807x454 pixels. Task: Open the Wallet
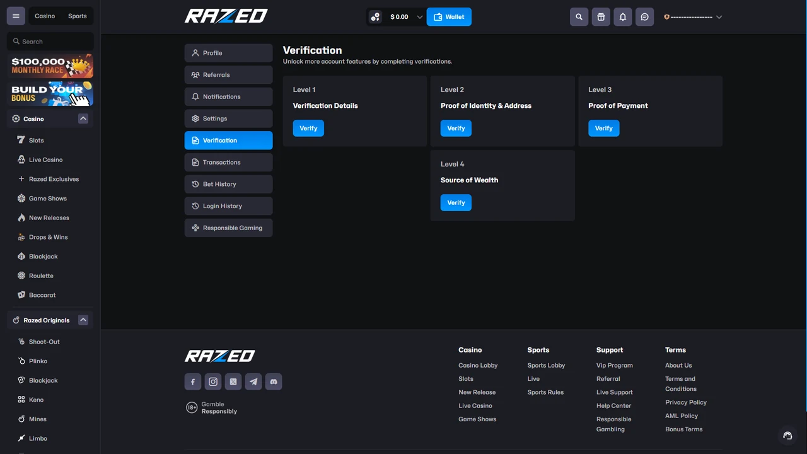449,17
